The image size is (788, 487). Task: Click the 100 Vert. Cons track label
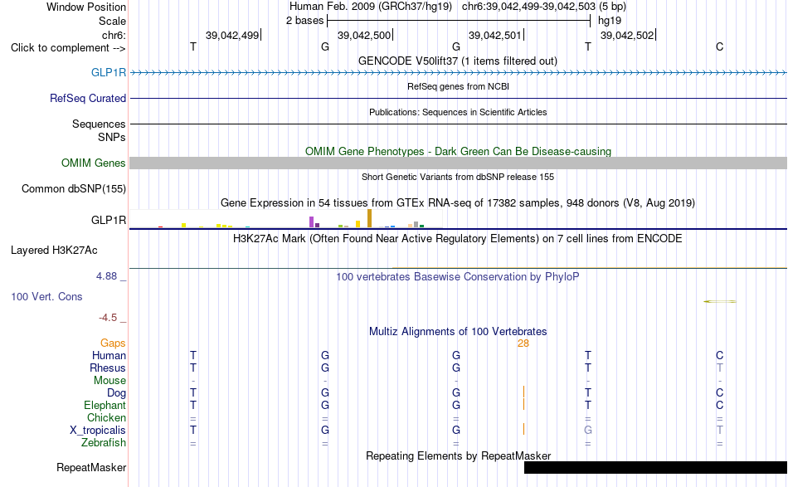46,296
